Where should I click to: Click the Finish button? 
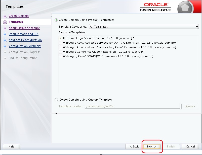click(171, 146)
